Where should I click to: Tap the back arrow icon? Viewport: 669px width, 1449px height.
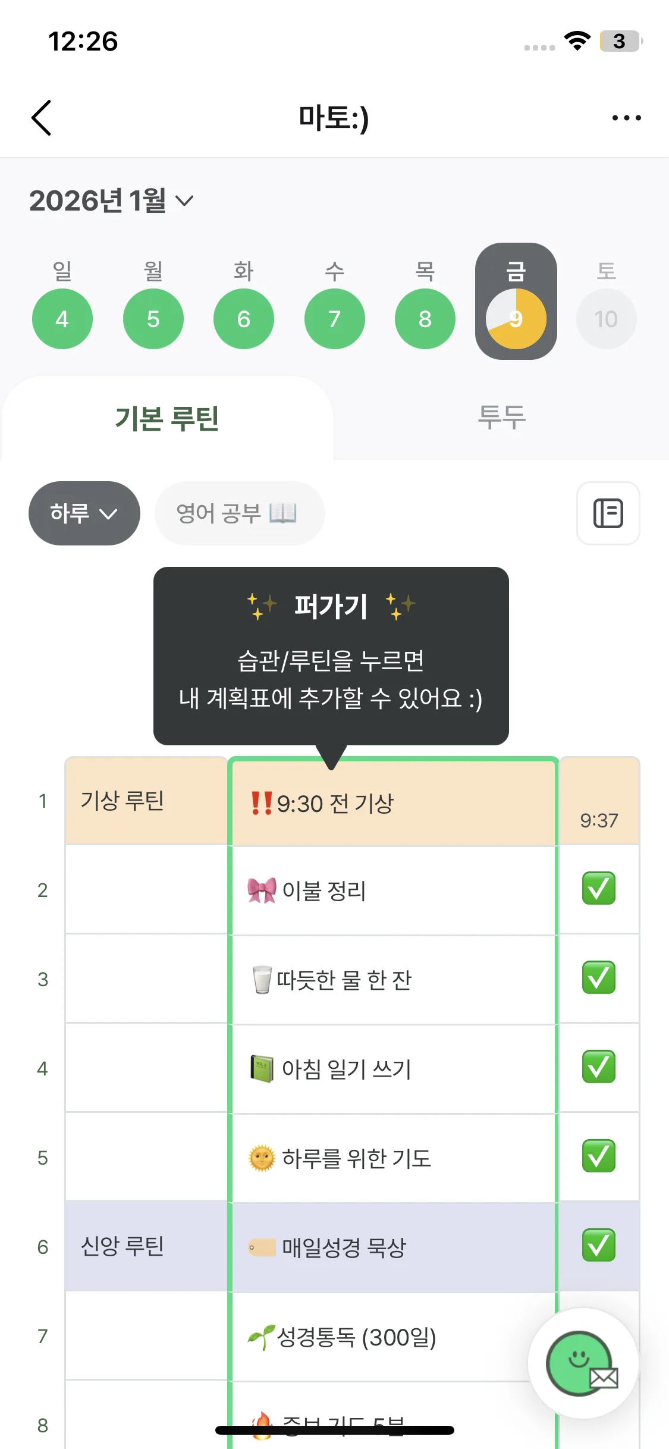(42, 118)
